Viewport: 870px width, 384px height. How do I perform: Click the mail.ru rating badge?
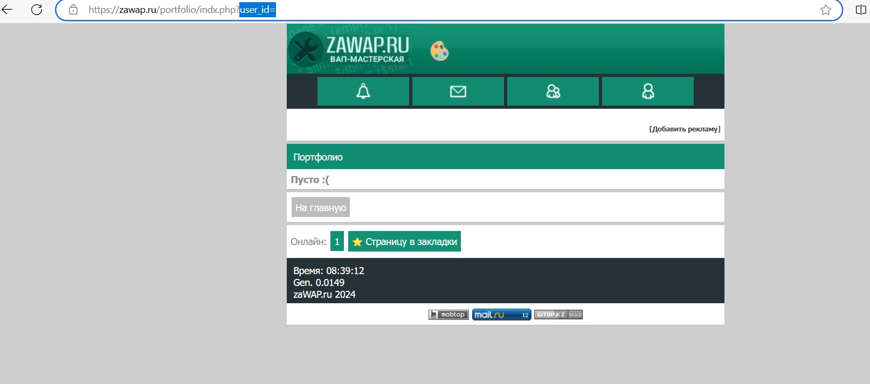(501, 315)
